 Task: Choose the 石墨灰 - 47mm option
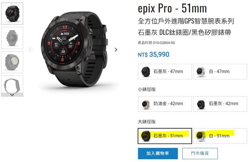click(165, 72)
